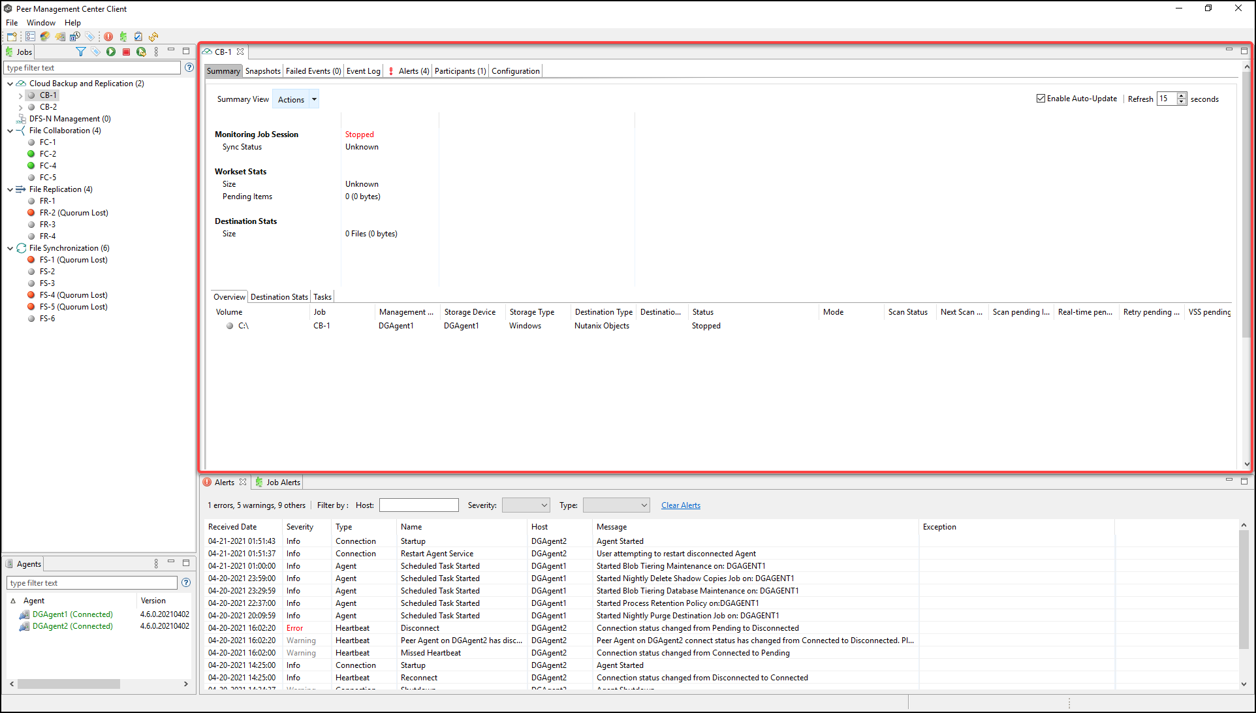Click the red exclamation alerts icon in top toolbar
Viewport: 1256px width, 713px height.
pos(108,37)
